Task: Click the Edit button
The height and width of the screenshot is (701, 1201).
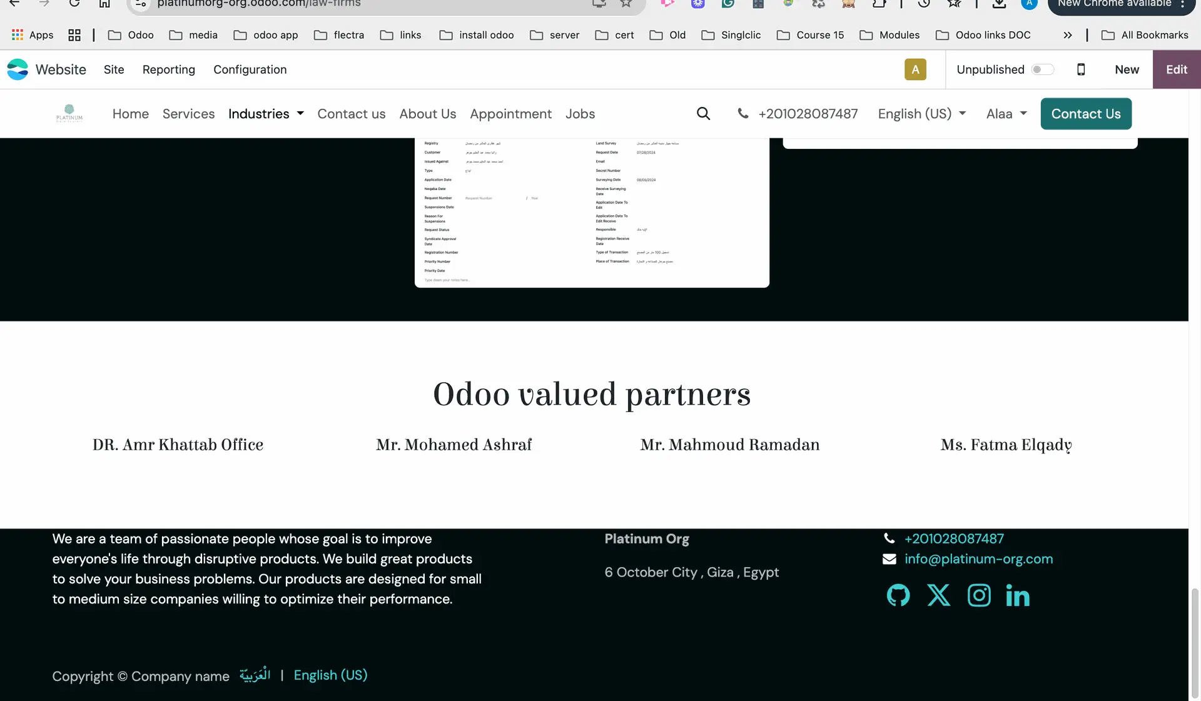Action: 1177,69
